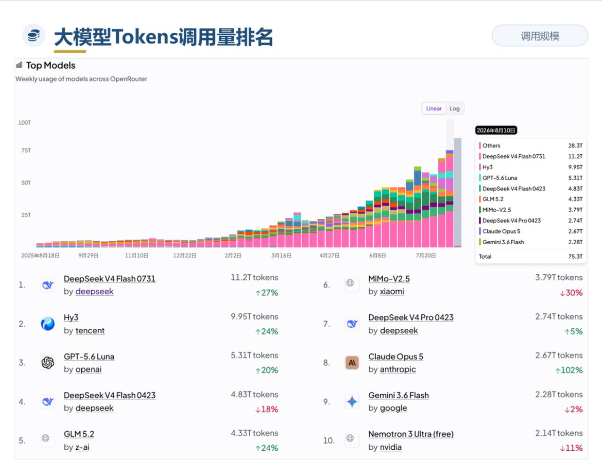Viewport: 602px width, 462px height.
Task: Click the 2026年8月10日 tooltip date label
Action: click(496, 130)
